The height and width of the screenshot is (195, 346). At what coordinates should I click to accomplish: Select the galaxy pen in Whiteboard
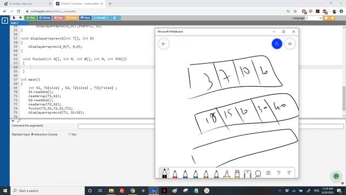(216, 174)
